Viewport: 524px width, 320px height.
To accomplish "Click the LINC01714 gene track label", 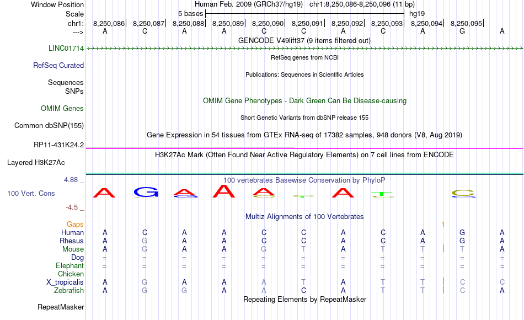I will point(66,48).
